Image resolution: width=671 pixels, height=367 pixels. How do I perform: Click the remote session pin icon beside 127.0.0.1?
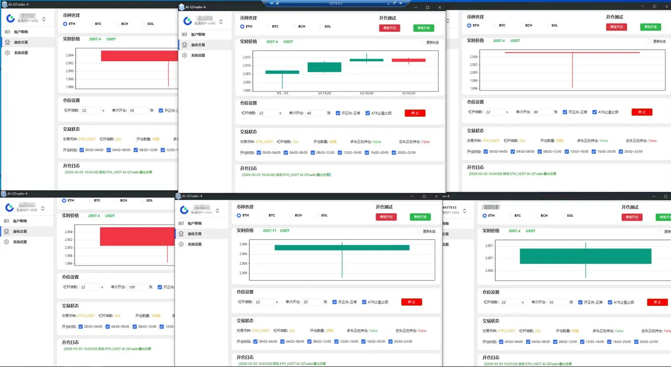point(272,3)
